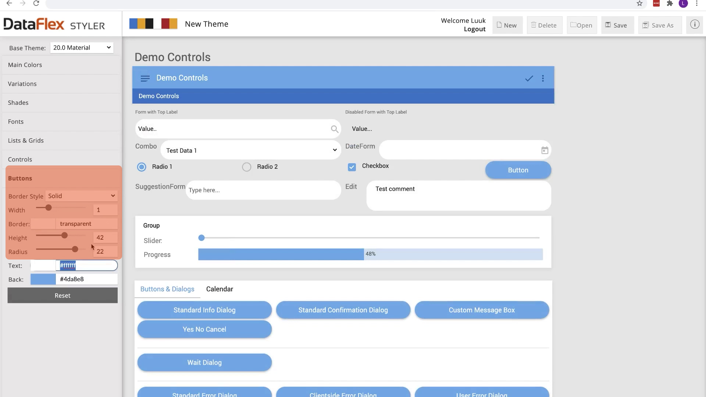Screen dimensions: 706x397
Task: Open the browser extensions puzzle icon
Action: 670,4
